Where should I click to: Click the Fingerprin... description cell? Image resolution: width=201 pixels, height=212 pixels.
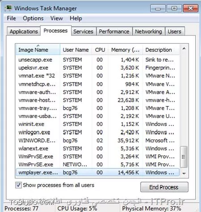click(160, 68)
